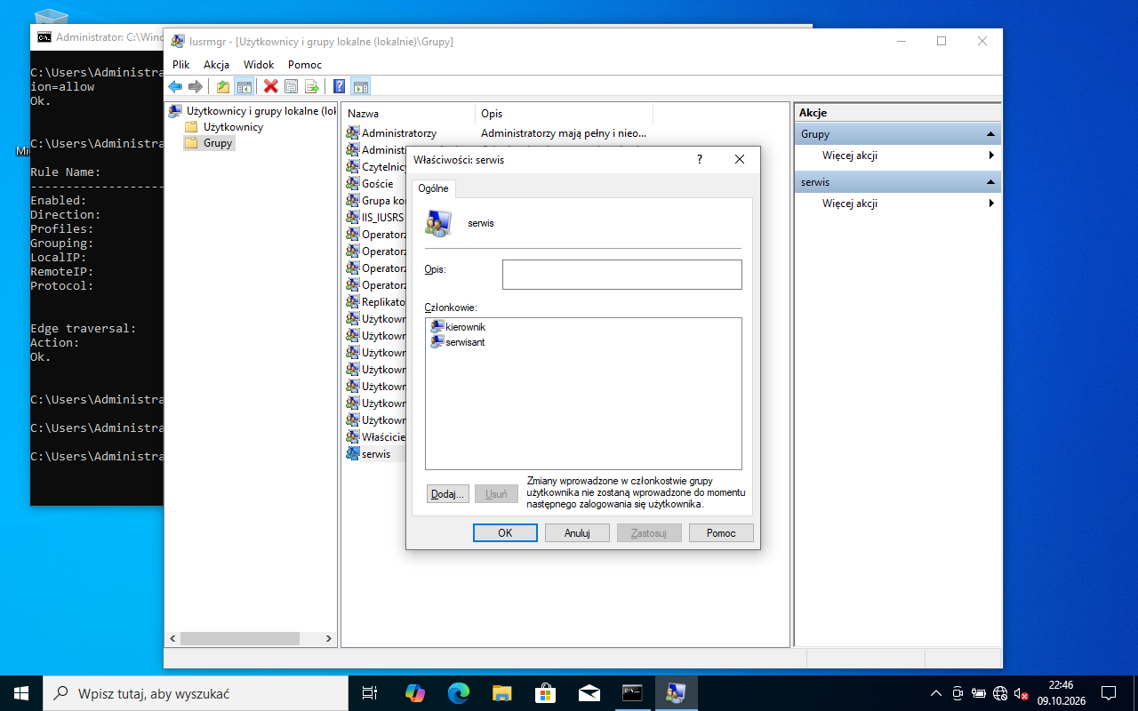The image size is (1138, 711).
Task: Open the Widok menu
Action: pyautogui.click(x=259, y=65)
